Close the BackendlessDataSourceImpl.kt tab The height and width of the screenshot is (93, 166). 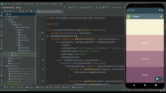pyautogui.click(x=62, y=11)
